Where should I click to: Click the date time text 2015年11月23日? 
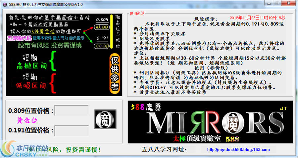(257, 18)
